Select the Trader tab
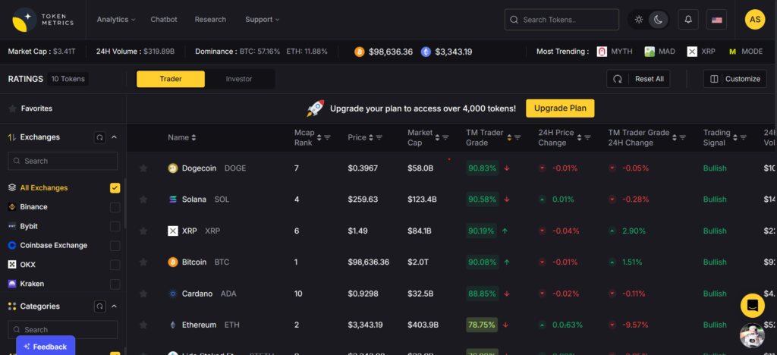 (171, 79)
